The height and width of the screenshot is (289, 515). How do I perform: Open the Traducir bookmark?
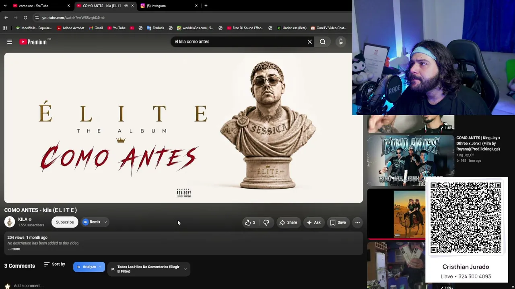155,28
